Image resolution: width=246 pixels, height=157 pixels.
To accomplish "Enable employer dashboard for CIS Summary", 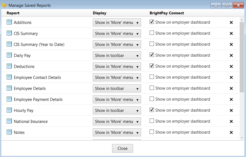I will 152,33.
